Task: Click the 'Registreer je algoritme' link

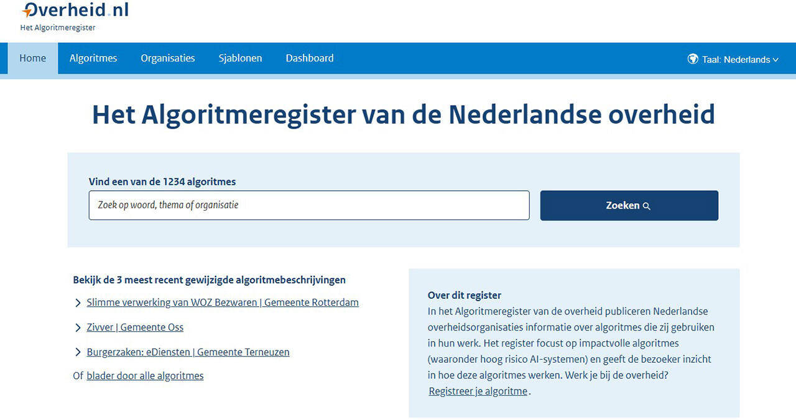Action: tap(478, 391)
